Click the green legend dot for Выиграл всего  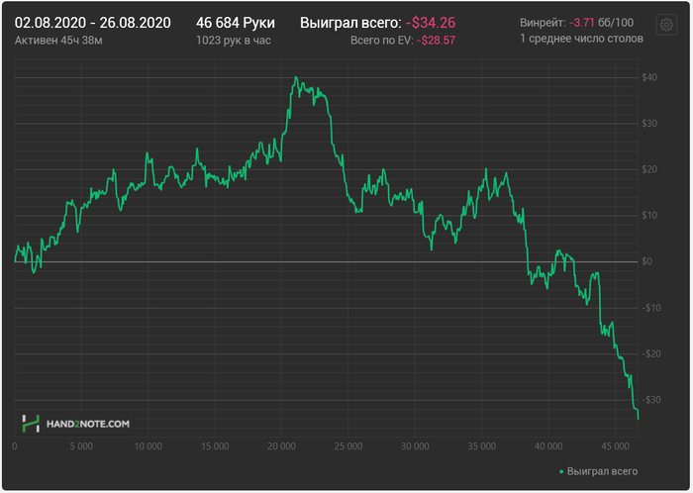point(561,472)
